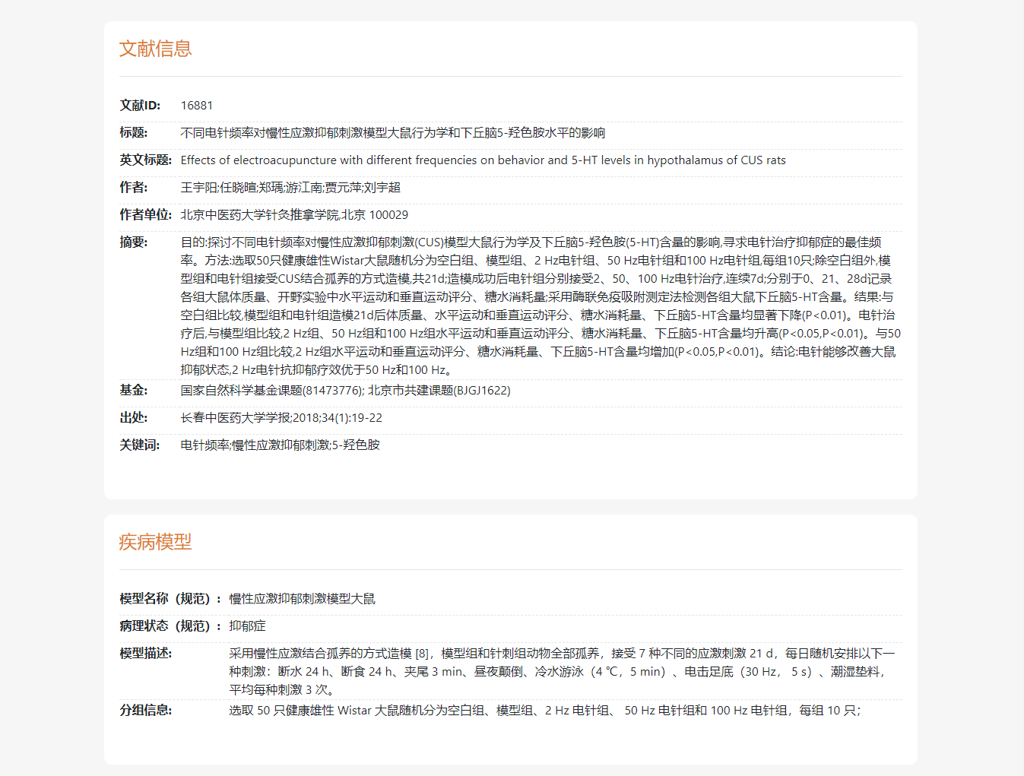
Task: Click the 英文标题 field label
Action: pos(145,160)
